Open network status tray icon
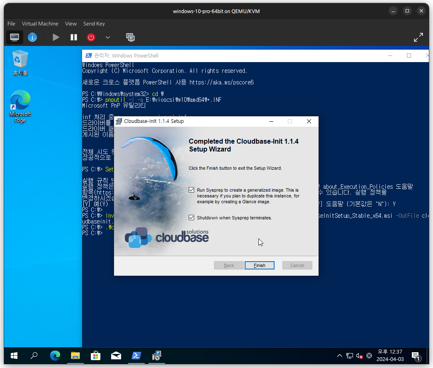This screenshot has height=368, width=433. [x=350, y=356]
